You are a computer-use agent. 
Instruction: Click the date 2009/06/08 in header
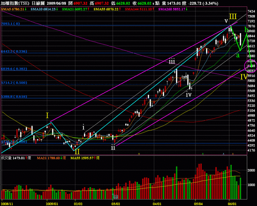(x=56, y=3)
